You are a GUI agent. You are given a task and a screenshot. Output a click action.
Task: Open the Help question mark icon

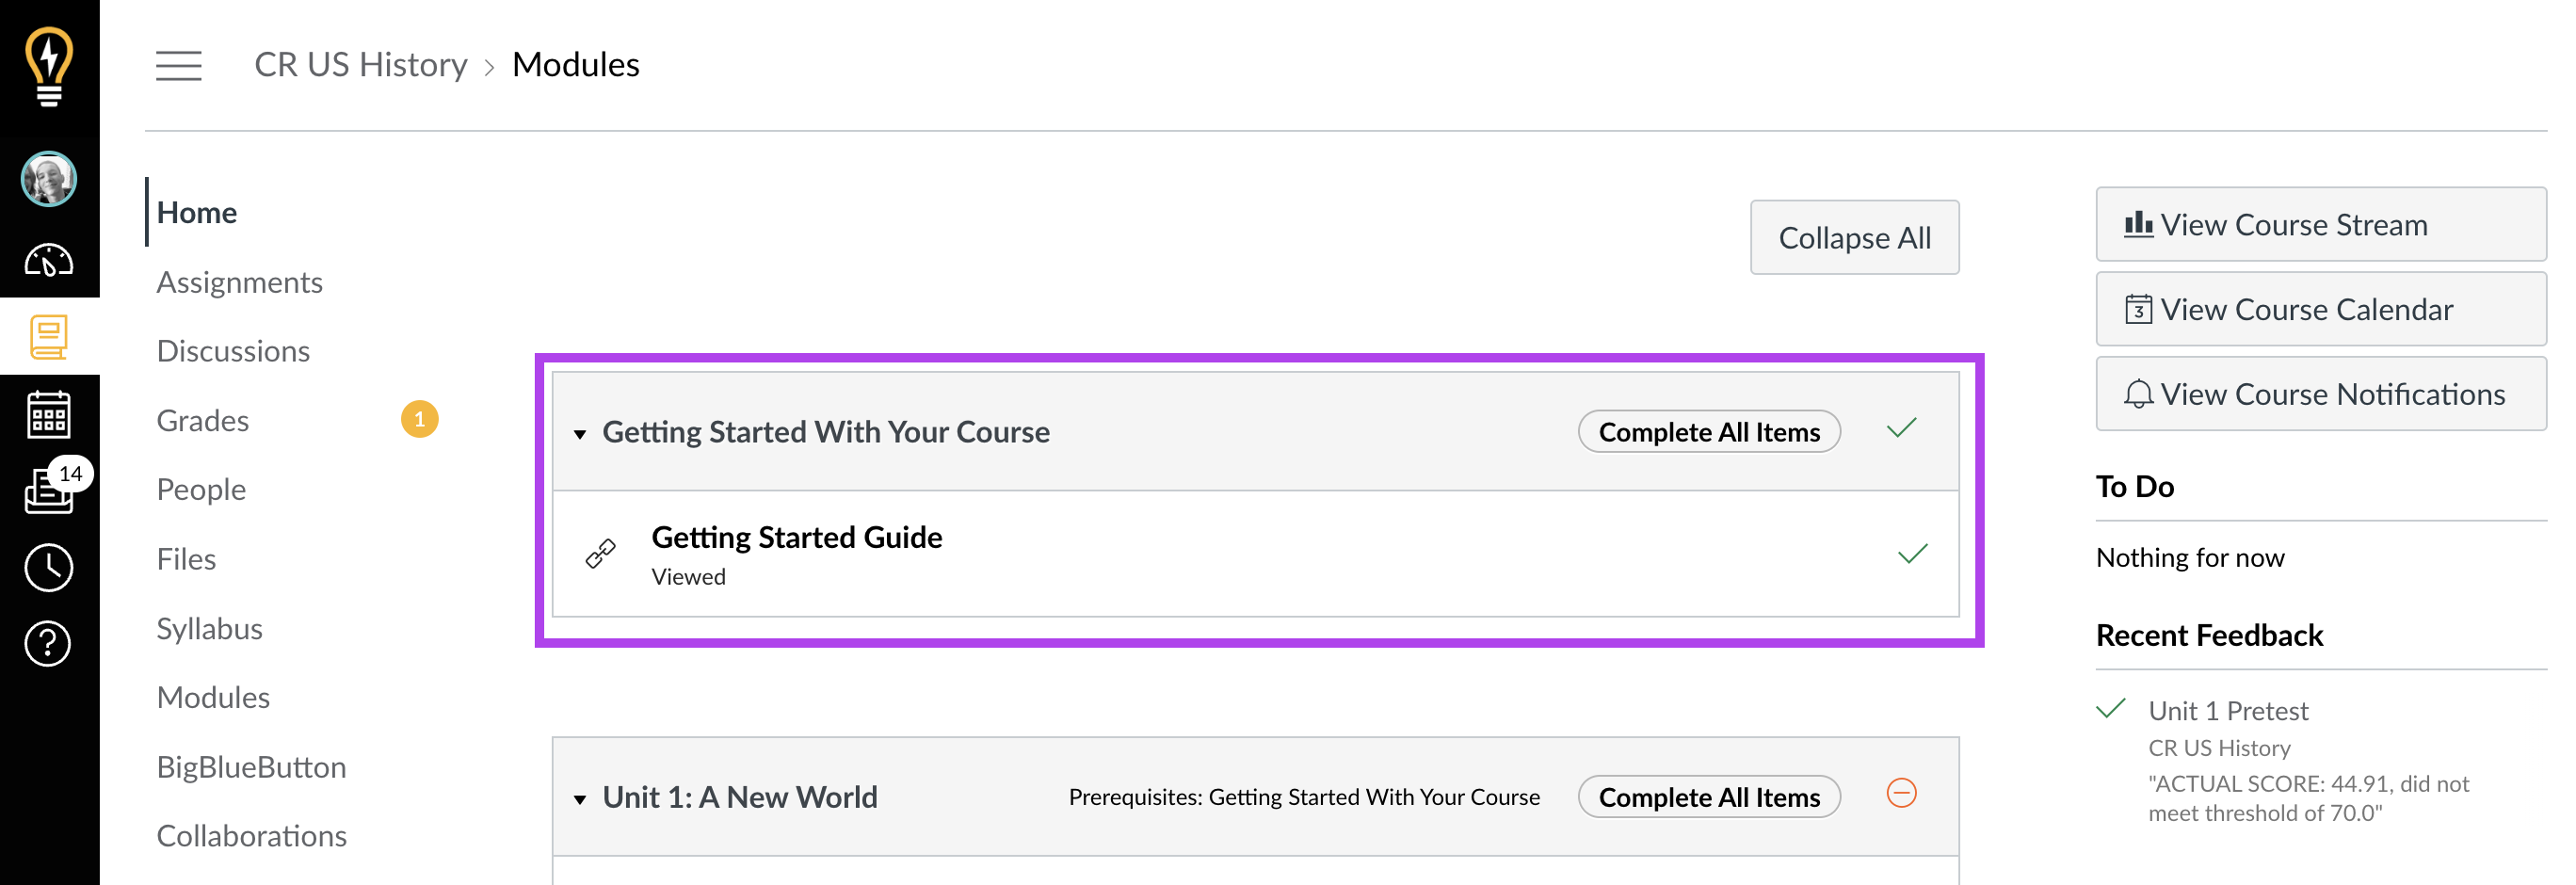pyautogui.click(x=49, y=643)
